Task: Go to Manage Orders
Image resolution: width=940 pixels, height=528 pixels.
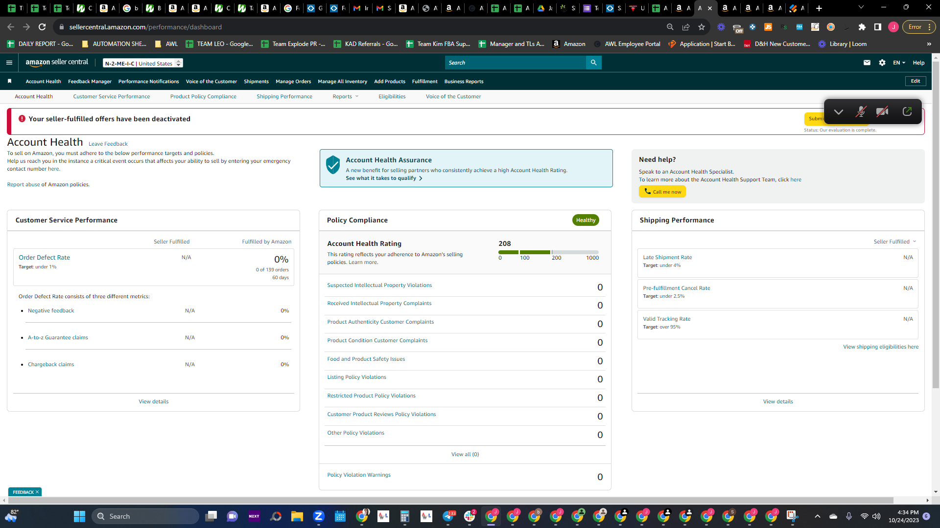Action: [x=293, y=82]
